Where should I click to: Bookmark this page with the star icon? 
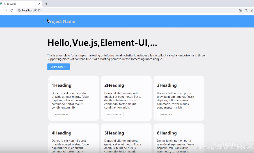(x=252, y=10)
